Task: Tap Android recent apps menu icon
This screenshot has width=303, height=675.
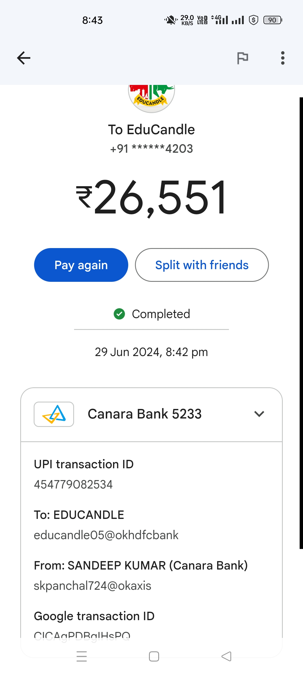Action: point(82,656)
